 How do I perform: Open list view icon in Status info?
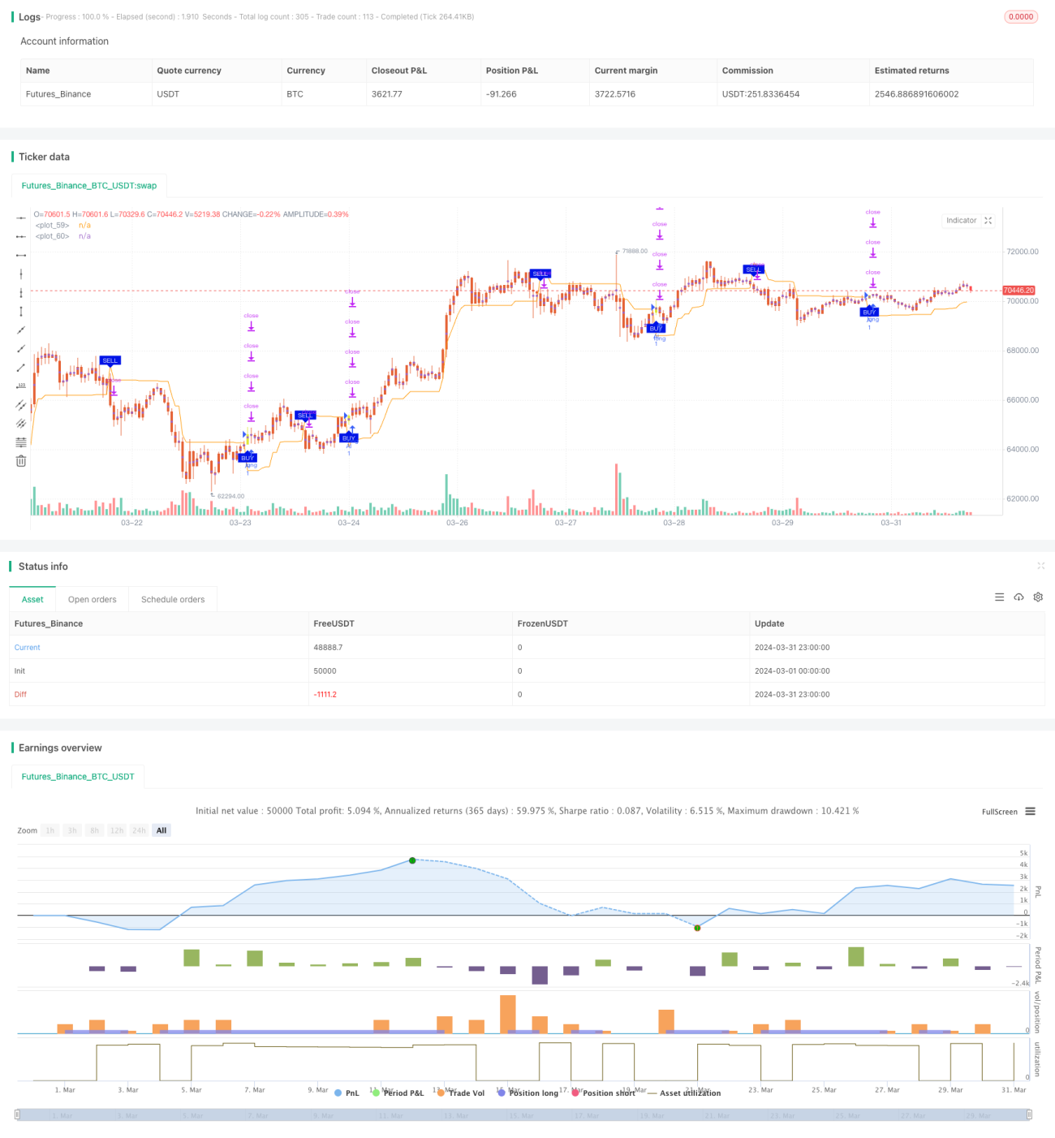pos(999,597)
